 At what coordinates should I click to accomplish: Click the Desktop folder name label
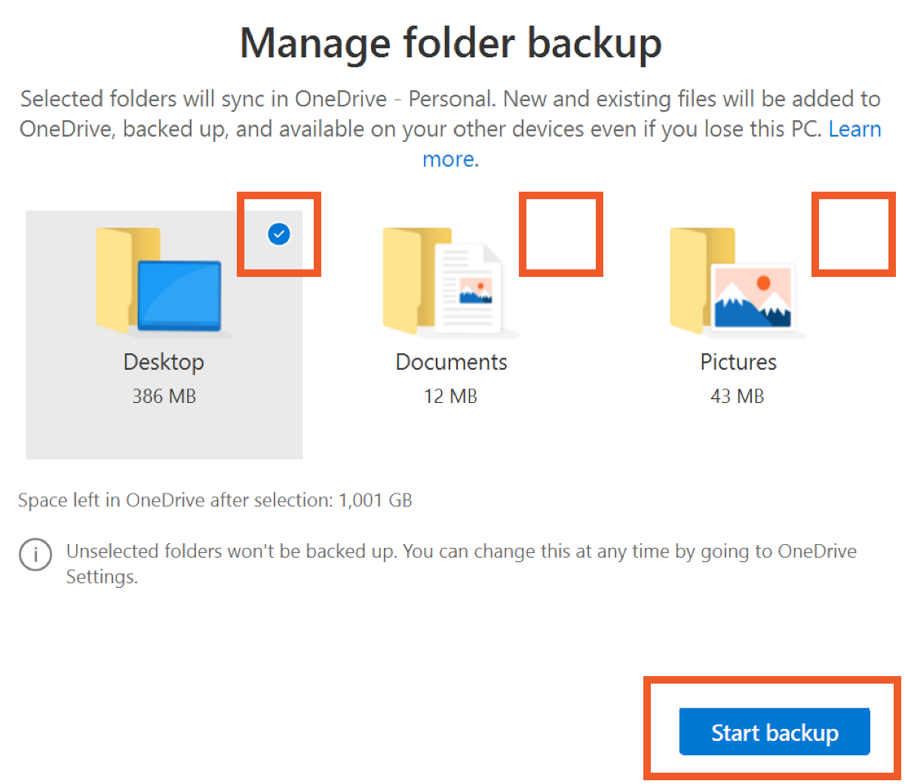click(x=164, y=362)
